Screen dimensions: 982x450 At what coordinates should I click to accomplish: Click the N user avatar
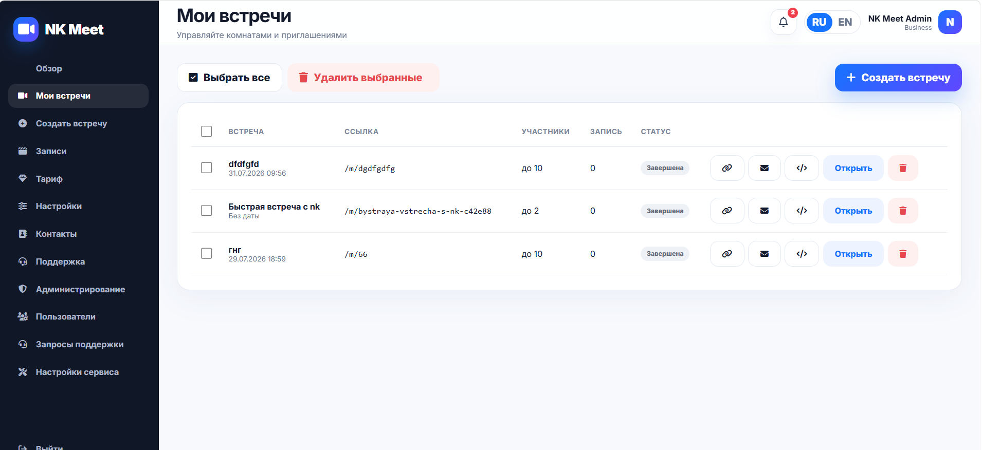coord(950,22)
